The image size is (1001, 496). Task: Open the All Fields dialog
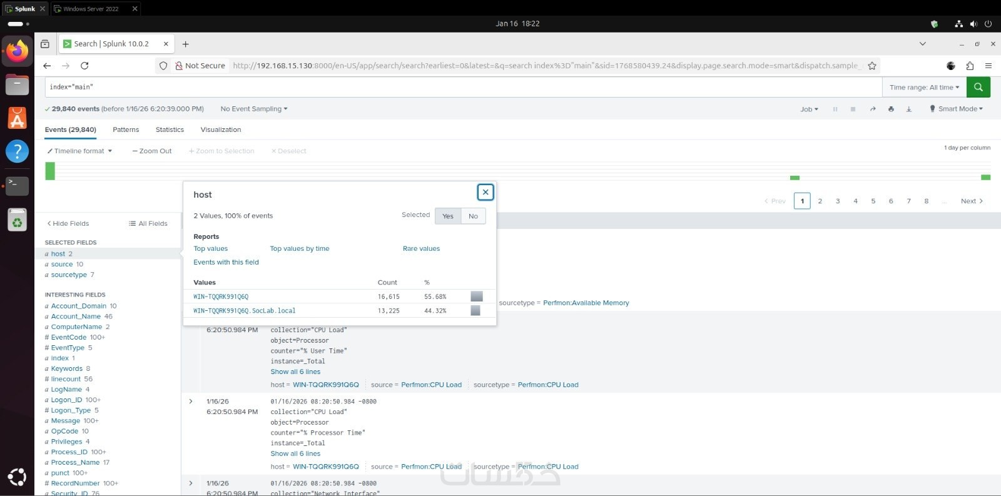point(148,223)
